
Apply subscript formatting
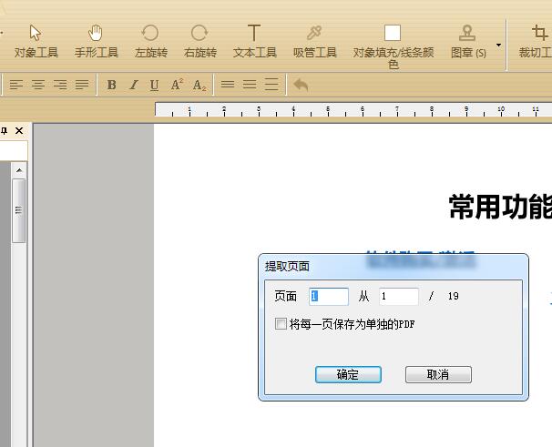(x=199, y=85)
